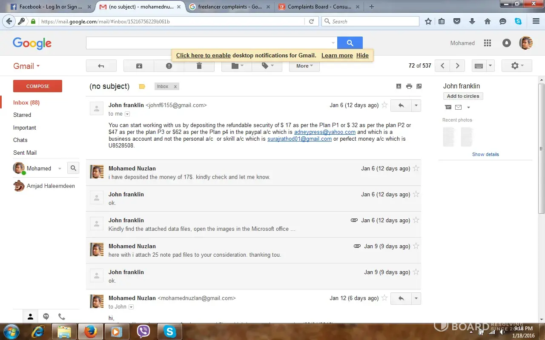Report spam using the exclamation icon
545x340 pixels.
coord(169,66)
